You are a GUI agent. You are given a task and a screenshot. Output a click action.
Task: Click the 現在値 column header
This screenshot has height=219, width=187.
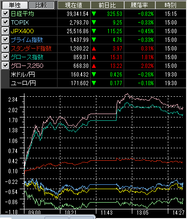(74, 5)
